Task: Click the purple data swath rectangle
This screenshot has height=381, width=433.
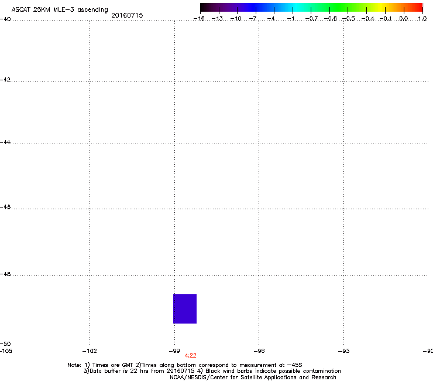Action: coord(185,309)
